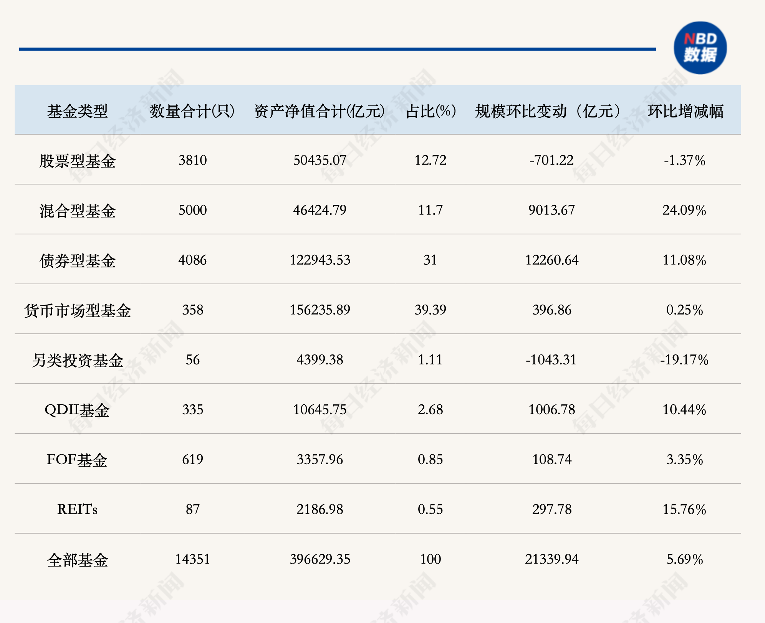The image size is (765, 623).
Task: Select growth rate 11.08%
Action: click(x=685, y=260)
